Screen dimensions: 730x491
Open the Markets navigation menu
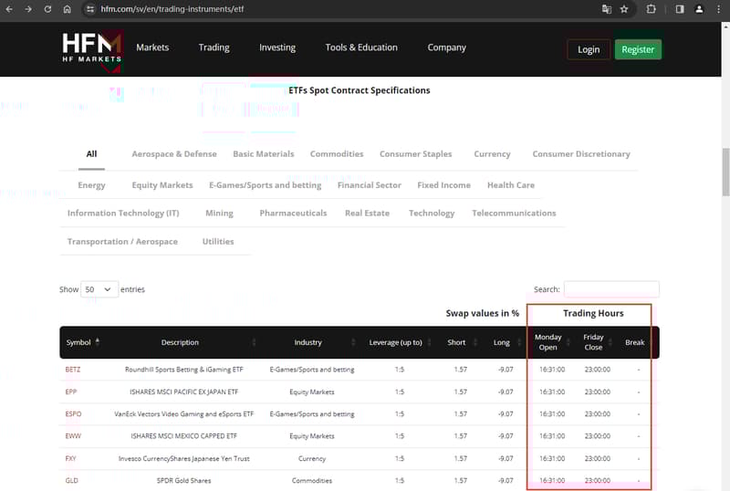click(152, 47)
